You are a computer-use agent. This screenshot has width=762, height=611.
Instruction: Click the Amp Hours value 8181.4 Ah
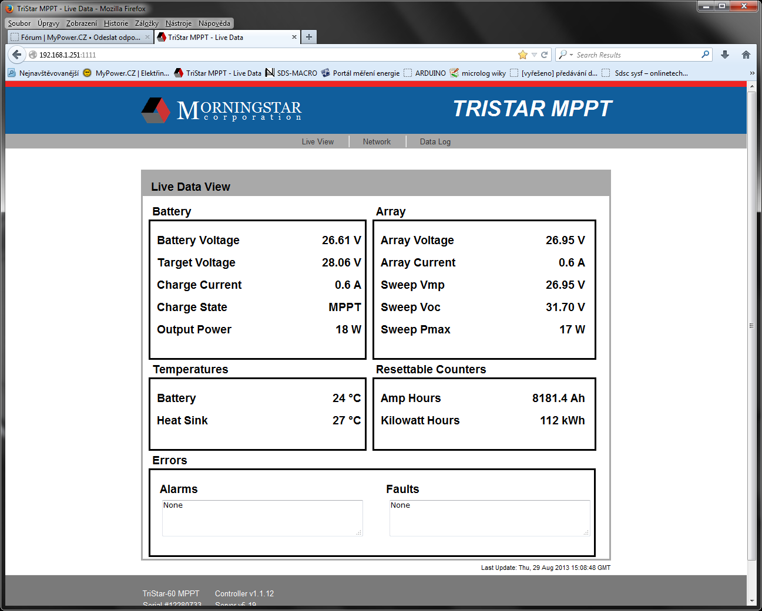pos(559,398)
